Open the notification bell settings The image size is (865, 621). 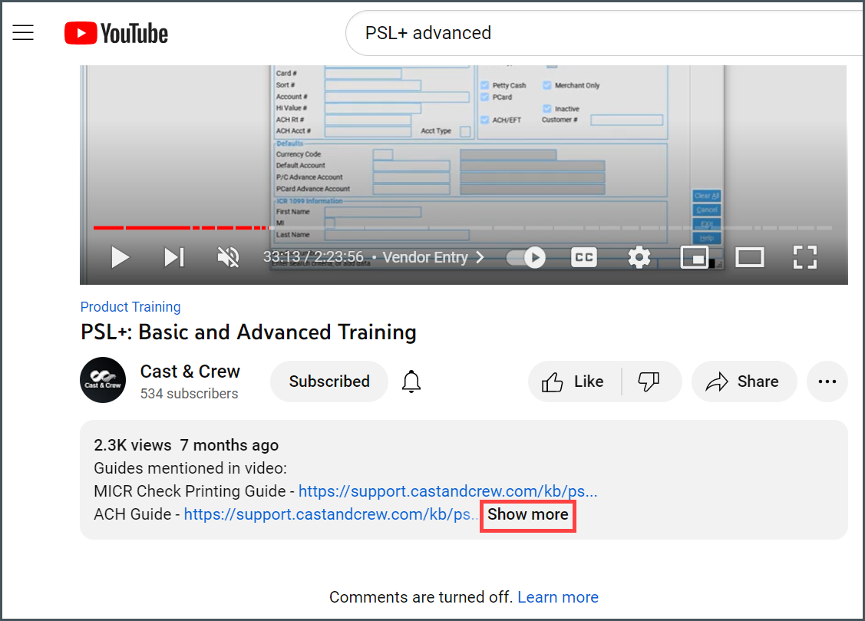click(411, 382)
